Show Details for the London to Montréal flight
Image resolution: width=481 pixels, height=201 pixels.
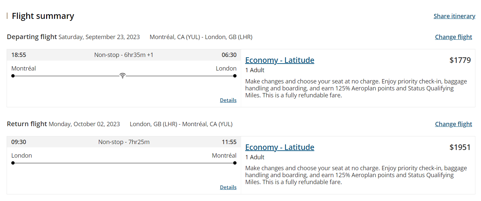point(228,187)
